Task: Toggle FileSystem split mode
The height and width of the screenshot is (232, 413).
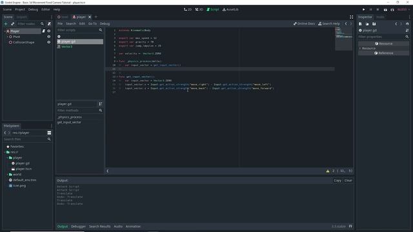Action: tap(49, 133)
